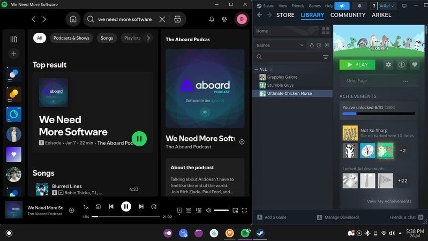Open Connect to a device

pyautogui.click(x=199, y=210)
